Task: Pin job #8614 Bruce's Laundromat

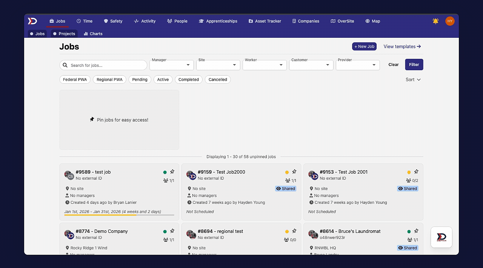Action: click(416, 231)
